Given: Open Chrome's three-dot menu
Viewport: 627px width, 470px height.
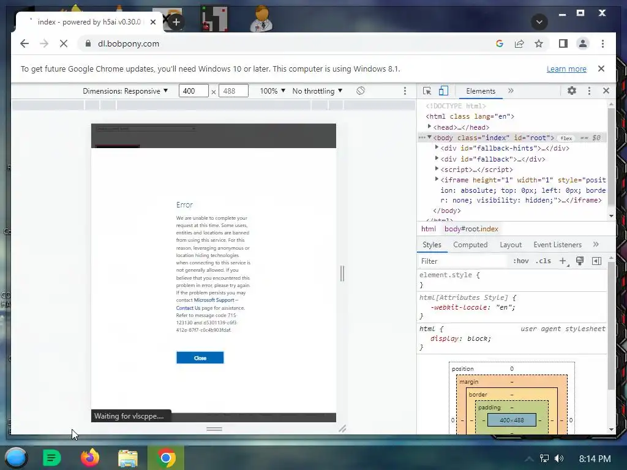Looking at the screenshot, I should coord(603,43).
